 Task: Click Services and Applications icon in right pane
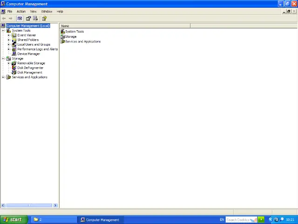[63, 42]
